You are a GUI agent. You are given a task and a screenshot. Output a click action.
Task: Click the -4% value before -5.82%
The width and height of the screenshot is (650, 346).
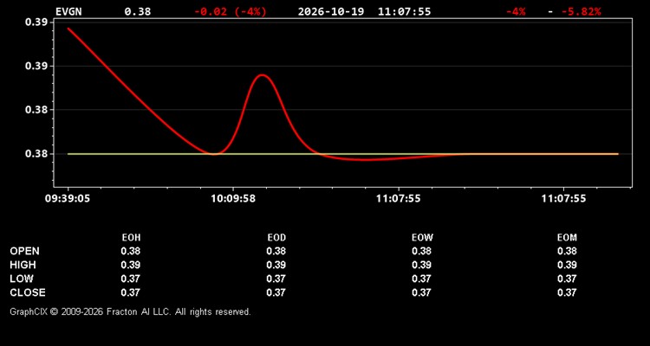[x=516, y=11]
